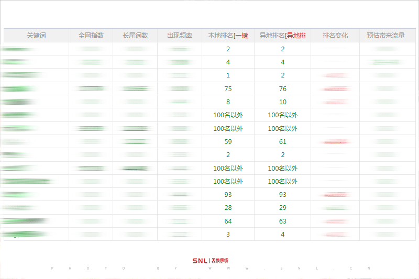The width and height of the screenshot is (419, 279).
Task: Click the local rank value 8
Action: [228, 102]
